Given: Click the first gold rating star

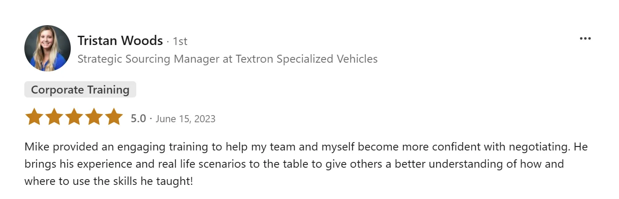Looking at the screenshot, I should pos(34,117).
